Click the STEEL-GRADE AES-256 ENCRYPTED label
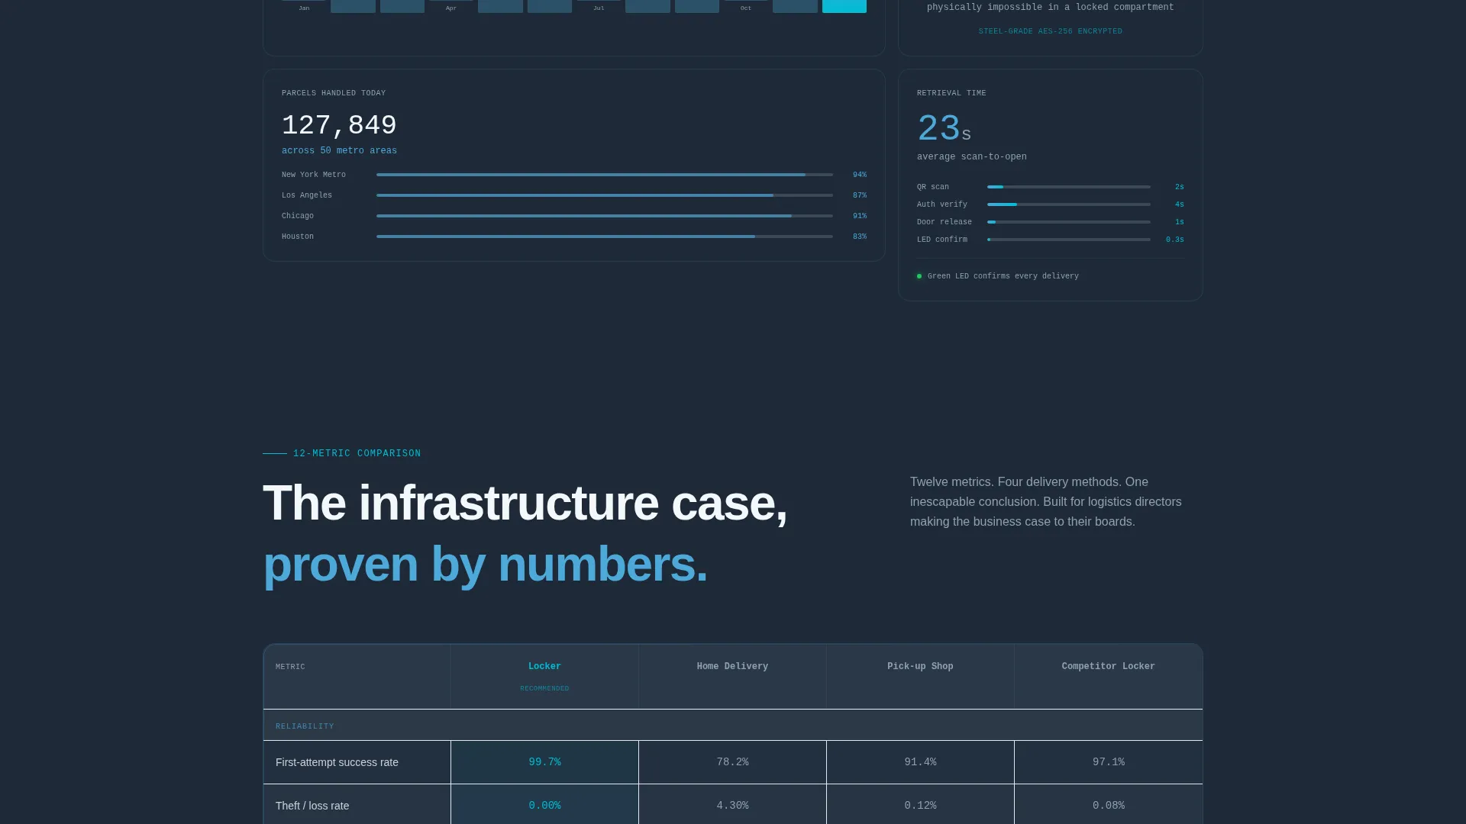The height and width of the screenshot is (824, 1466). pos(1050,32)
